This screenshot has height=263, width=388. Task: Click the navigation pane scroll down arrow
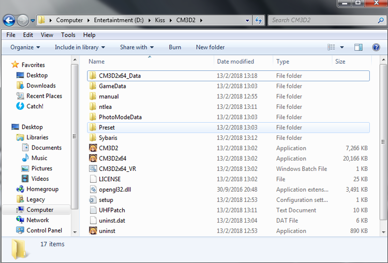tap(74, 232)
